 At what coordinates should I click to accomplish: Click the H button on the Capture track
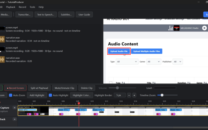pyautogui.click(x=15, y=108)
